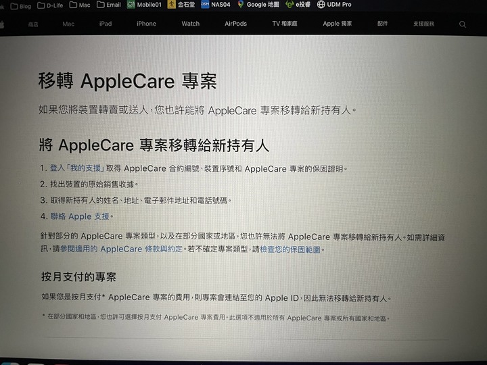487x365 pixels.
Task: Open the 金石堂 bookmark
Action: tap(181, 5)
